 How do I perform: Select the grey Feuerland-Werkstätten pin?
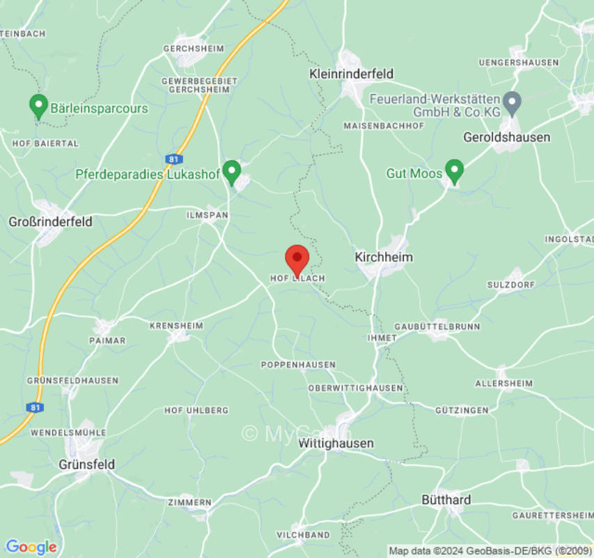pos(512,104)
